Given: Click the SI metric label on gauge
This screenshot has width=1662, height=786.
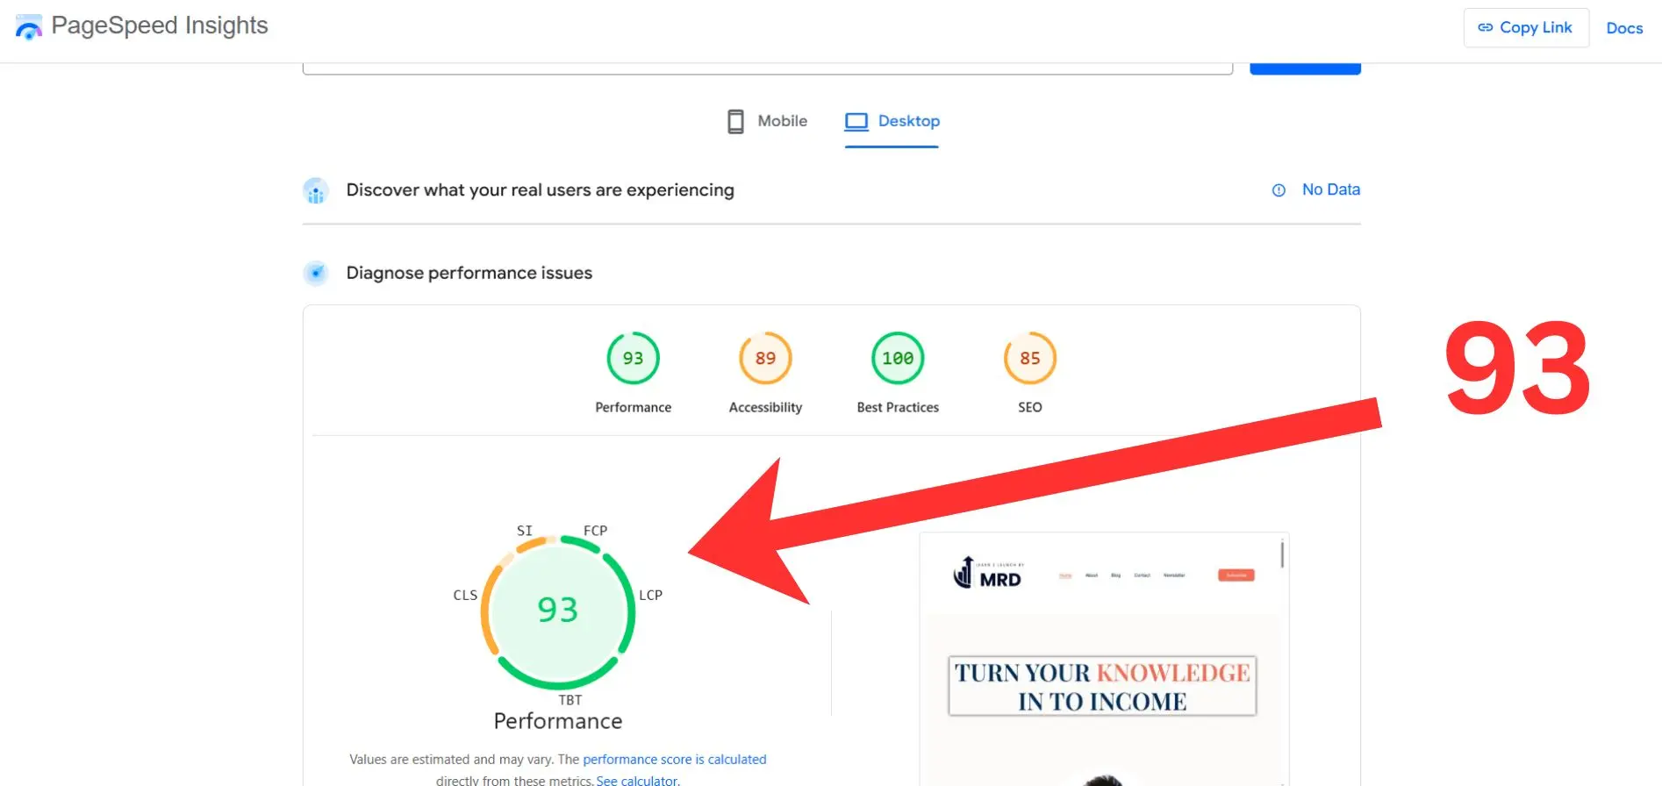Looking at the screenshot, I should coord(525,531).
